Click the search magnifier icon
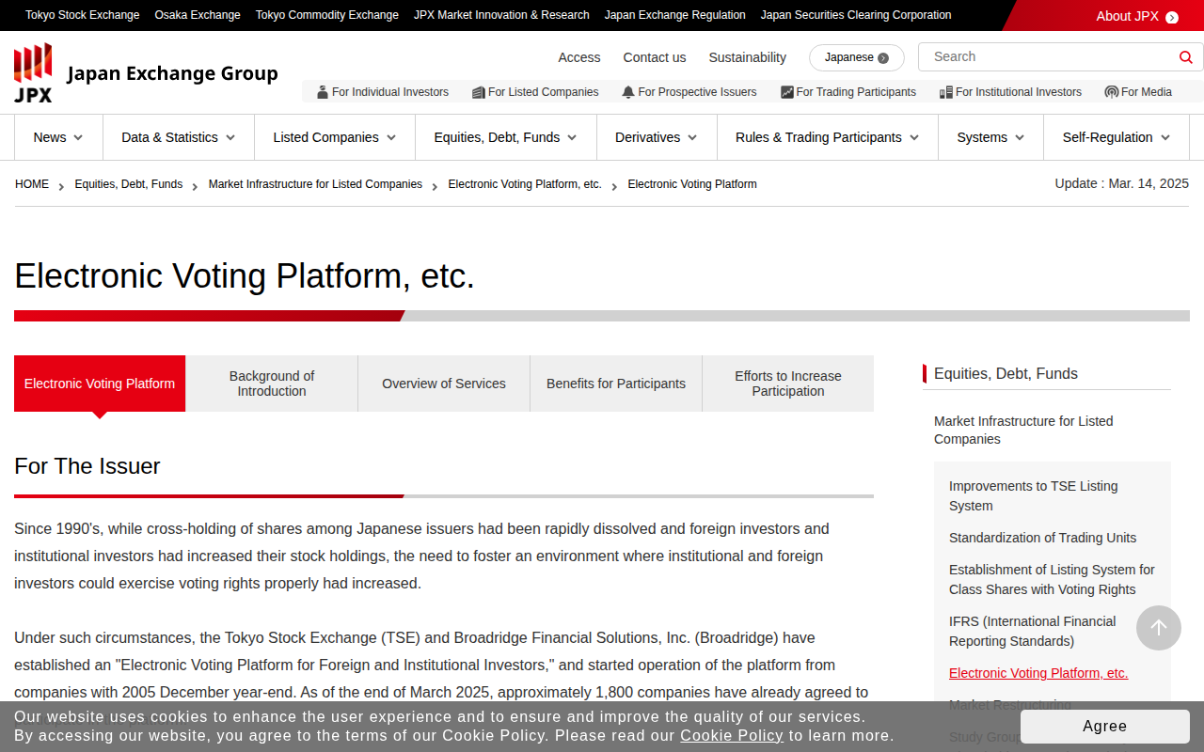This screenshot has height=752, width=1204. pos(1185,57)
